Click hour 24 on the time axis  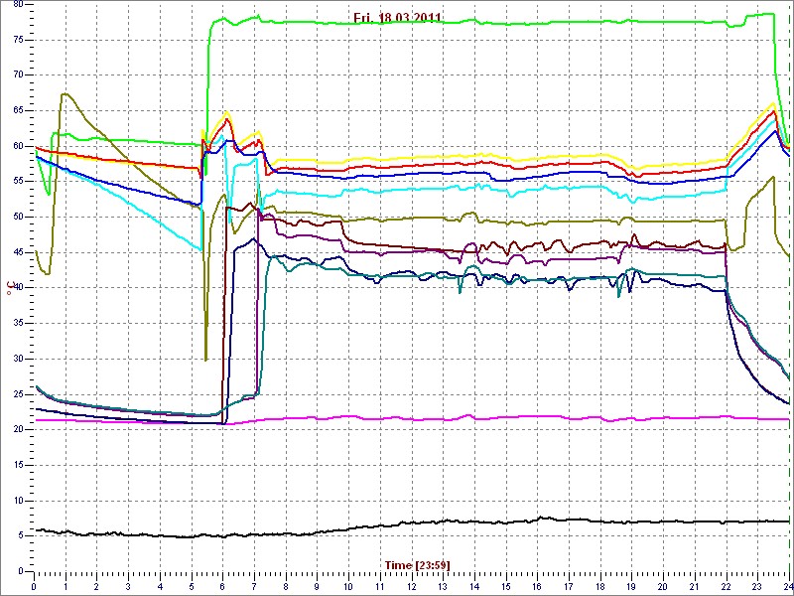click(x=787, y=586)
